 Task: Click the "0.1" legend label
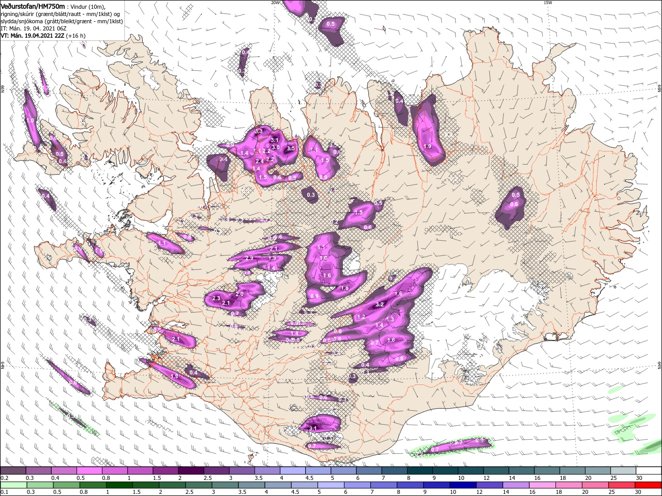(4, 492)
